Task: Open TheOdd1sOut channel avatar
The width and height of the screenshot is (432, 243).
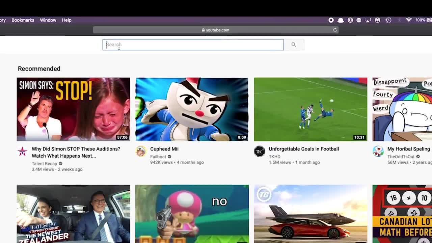Action: 378,151
